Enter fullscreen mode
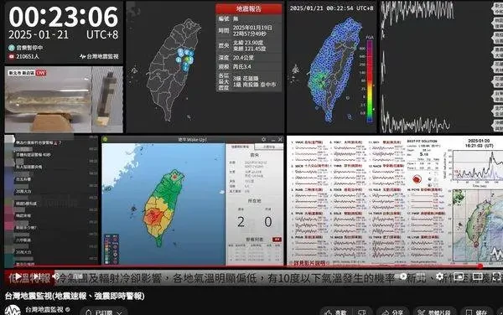Viewport: 503px width, 315px height. pos(496,276)
